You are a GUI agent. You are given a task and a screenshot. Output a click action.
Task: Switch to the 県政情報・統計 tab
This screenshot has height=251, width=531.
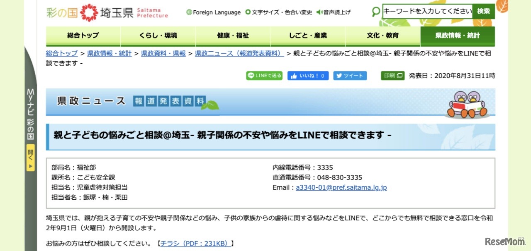point(458,36)
